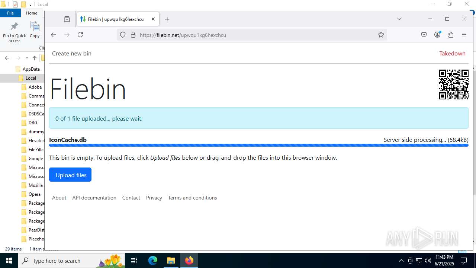This screenshot has width=476, height=268.
Task: Click the blue upload progress bar
Action: (259, 145)
